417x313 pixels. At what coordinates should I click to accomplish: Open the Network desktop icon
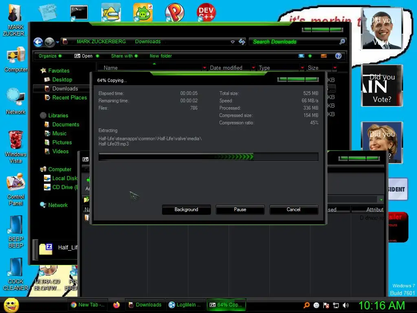coord(16,101)
